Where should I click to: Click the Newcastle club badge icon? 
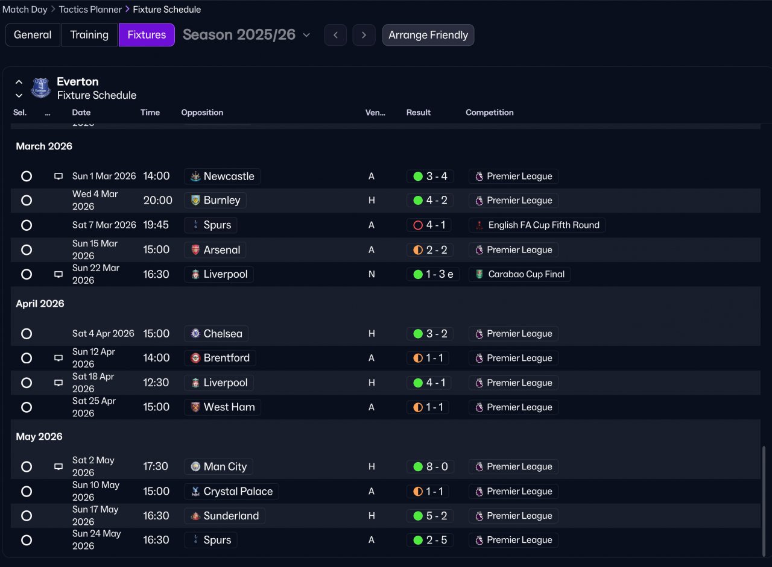(195, 177)
